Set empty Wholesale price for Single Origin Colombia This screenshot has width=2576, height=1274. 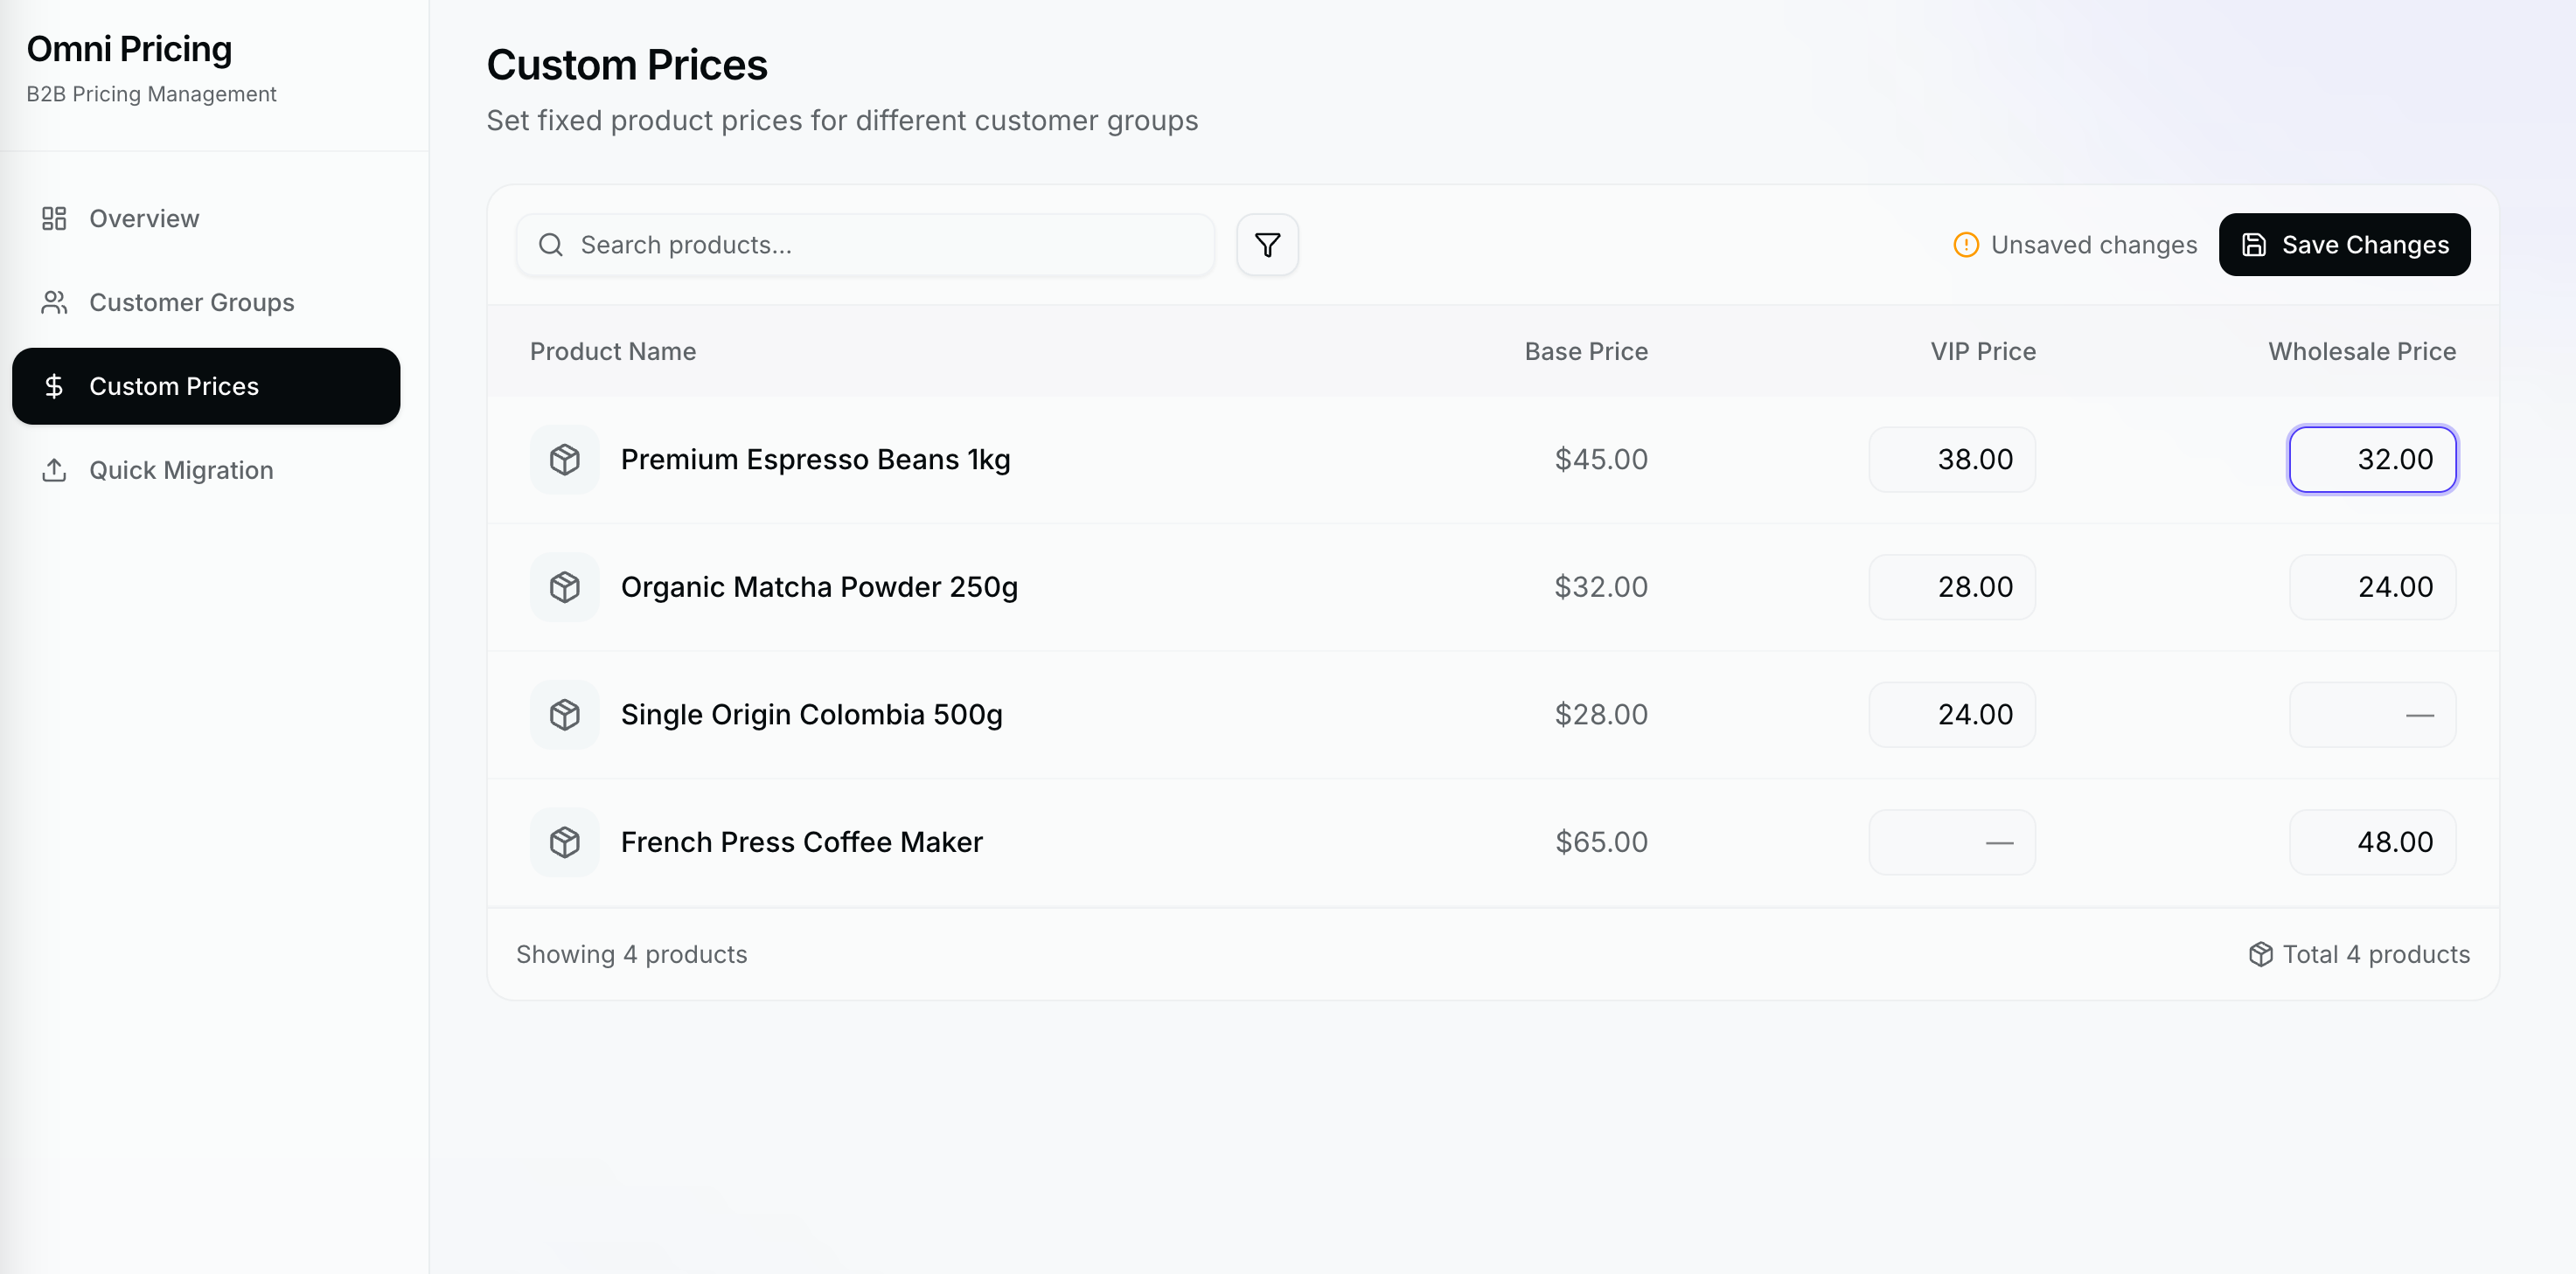(x=2372, y=716)
